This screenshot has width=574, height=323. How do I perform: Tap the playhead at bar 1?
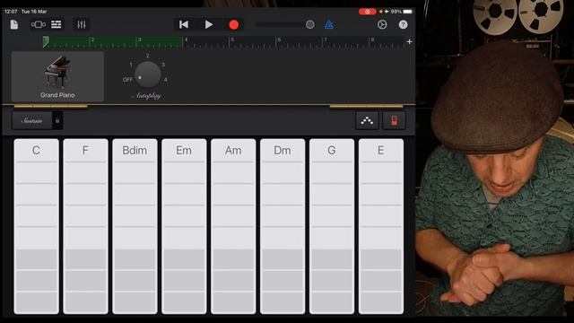pyautogui.click(x=46, y=42)
